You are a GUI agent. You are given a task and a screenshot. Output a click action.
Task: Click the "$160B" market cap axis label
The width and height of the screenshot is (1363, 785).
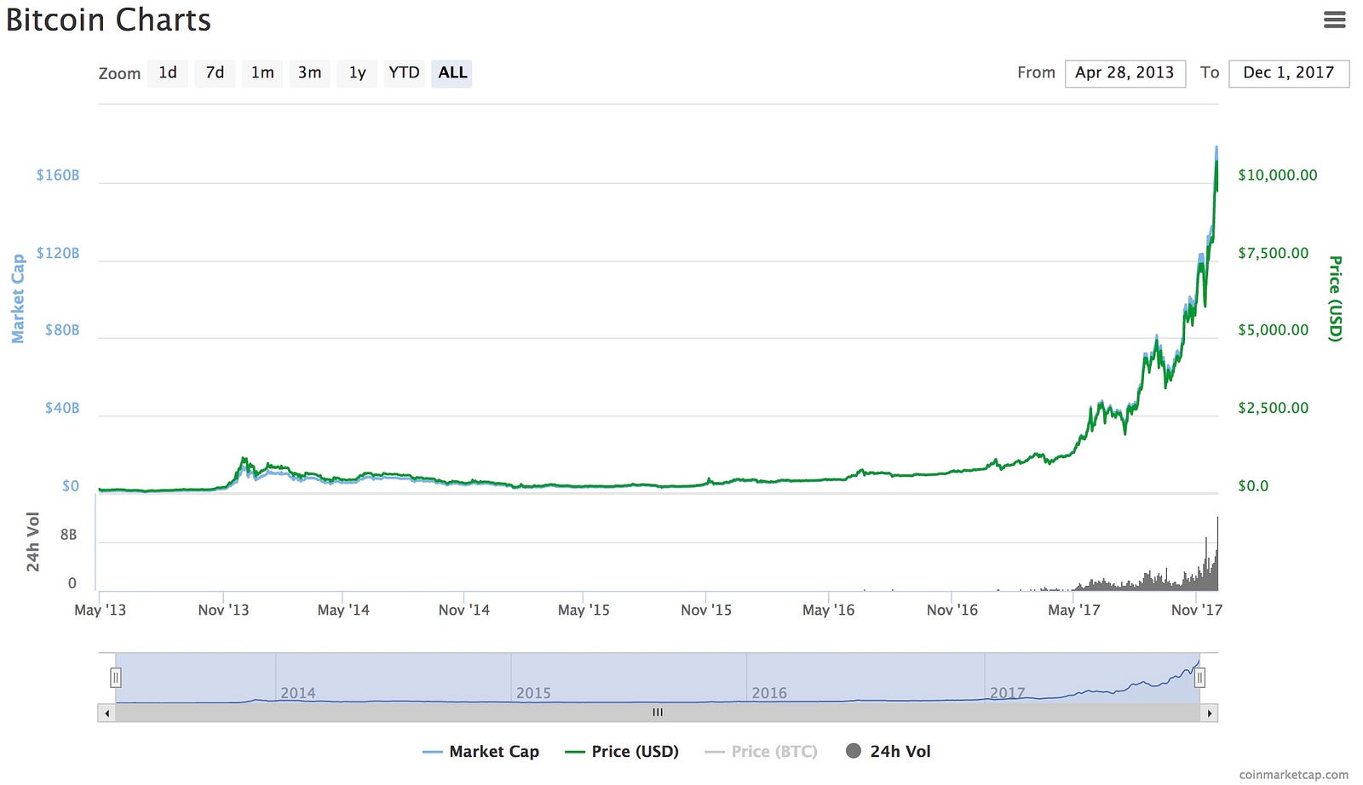pos(58,175)
